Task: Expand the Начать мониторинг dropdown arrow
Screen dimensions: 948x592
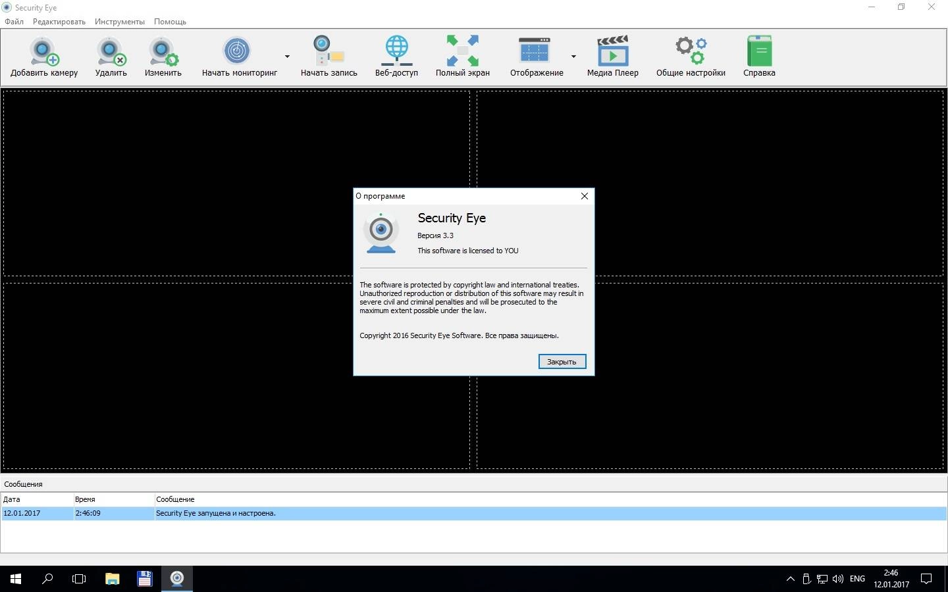Action: (287, 57)
